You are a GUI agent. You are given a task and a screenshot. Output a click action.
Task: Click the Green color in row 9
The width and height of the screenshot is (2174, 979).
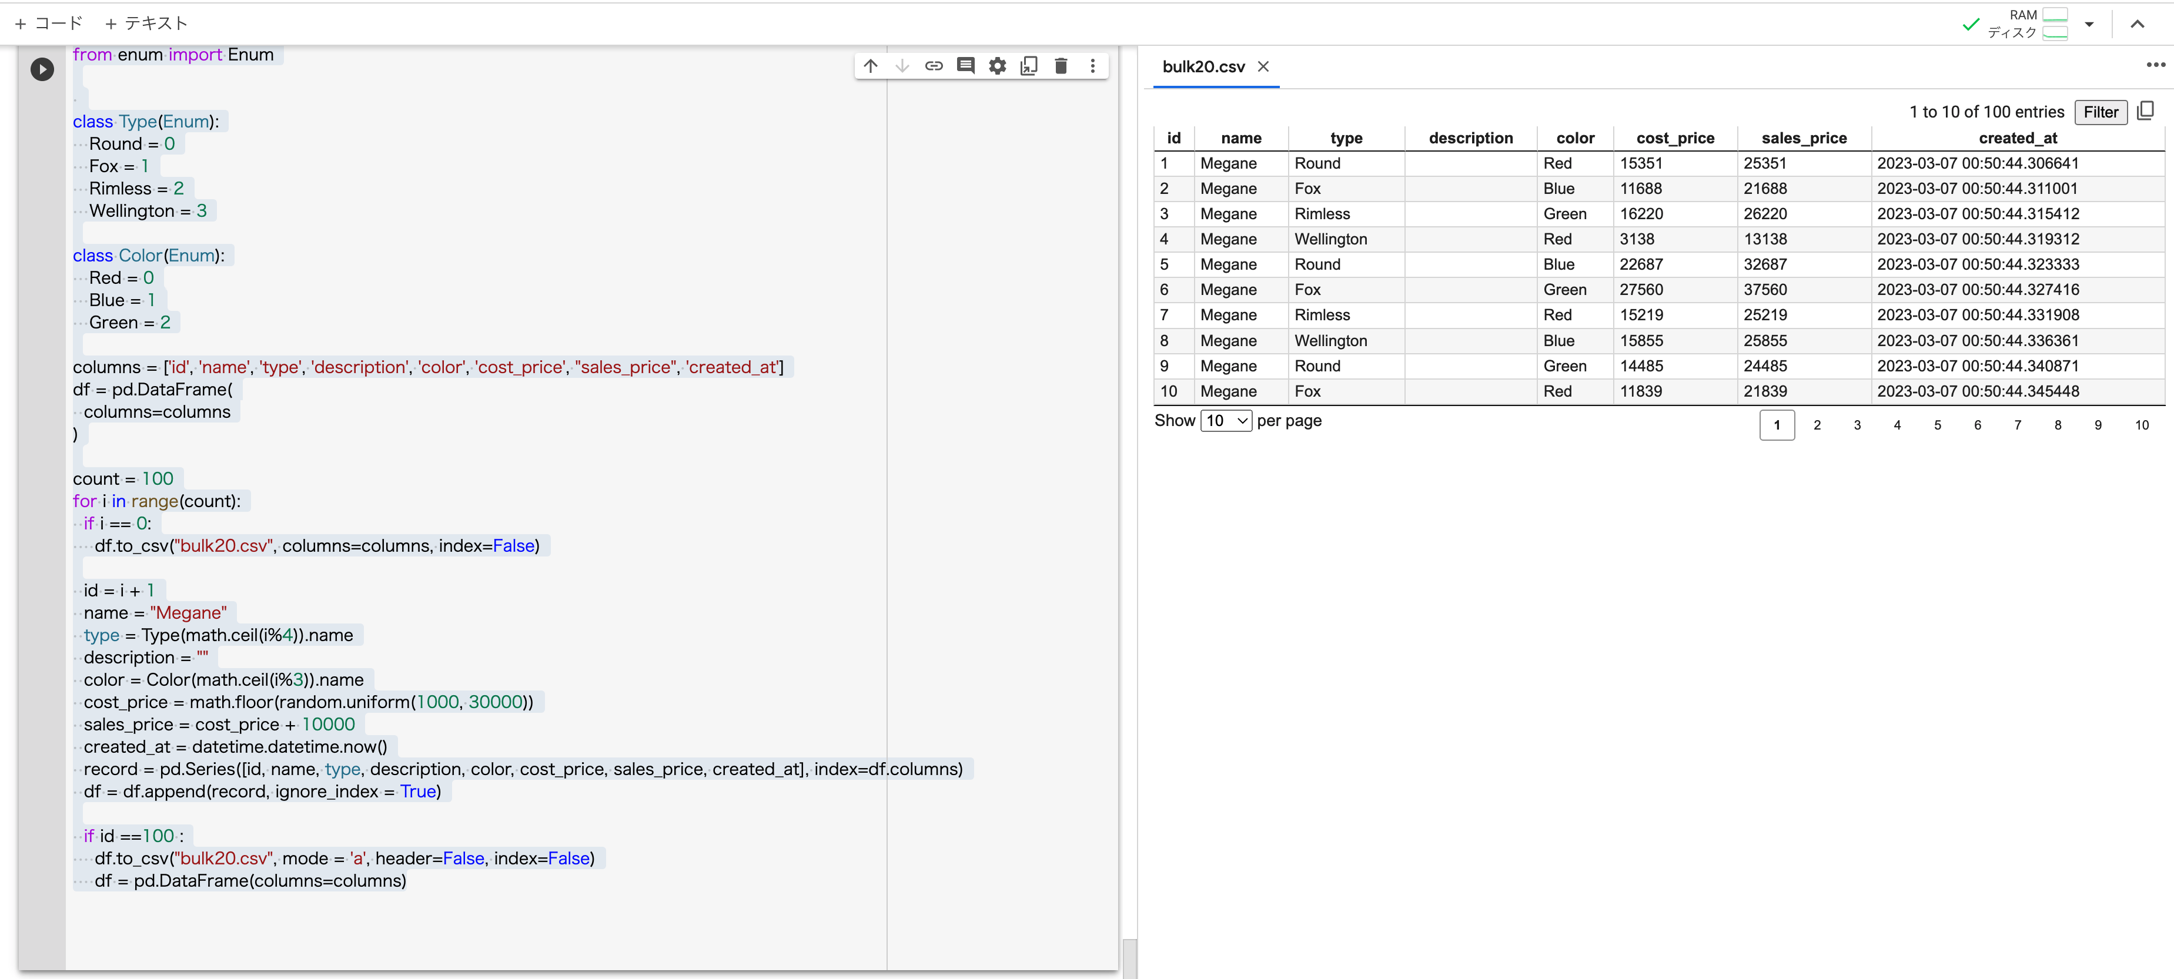point(1575,366)
